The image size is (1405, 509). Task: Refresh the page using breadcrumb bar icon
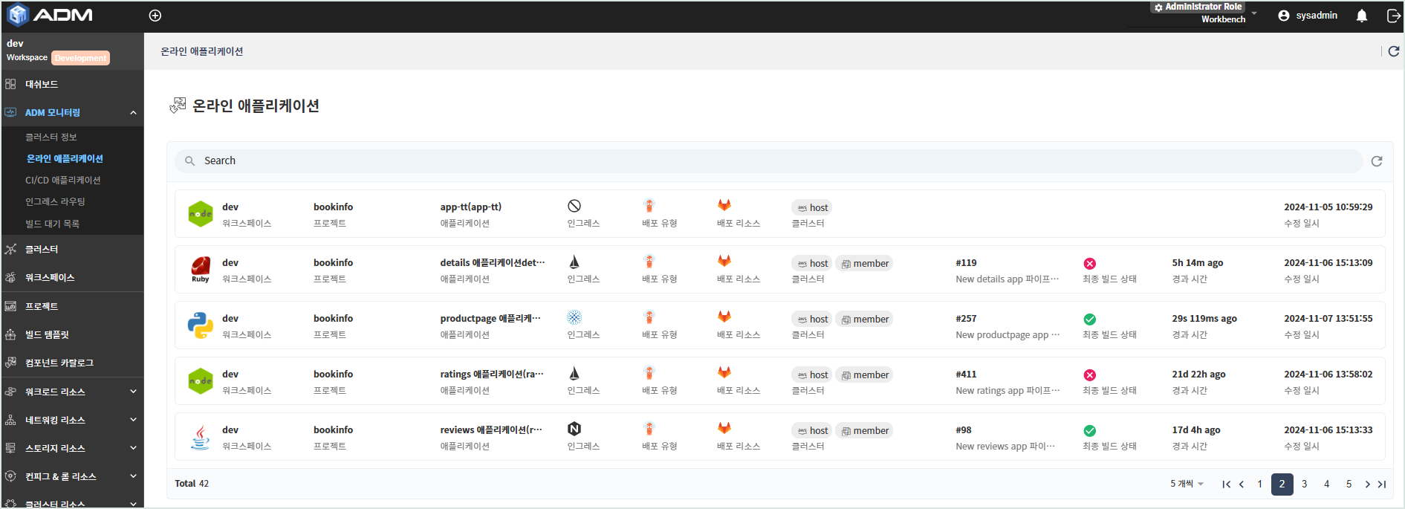point(1394,51)
